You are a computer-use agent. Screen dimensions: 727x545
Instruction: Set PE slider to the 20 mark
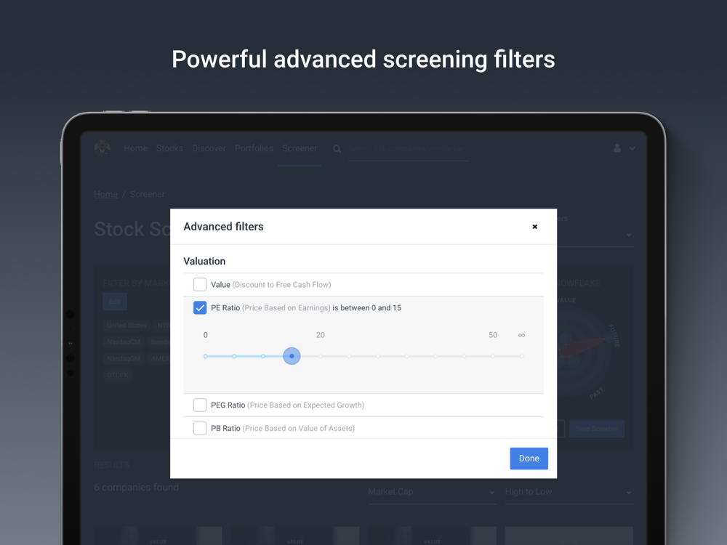(x=321, y=356)
